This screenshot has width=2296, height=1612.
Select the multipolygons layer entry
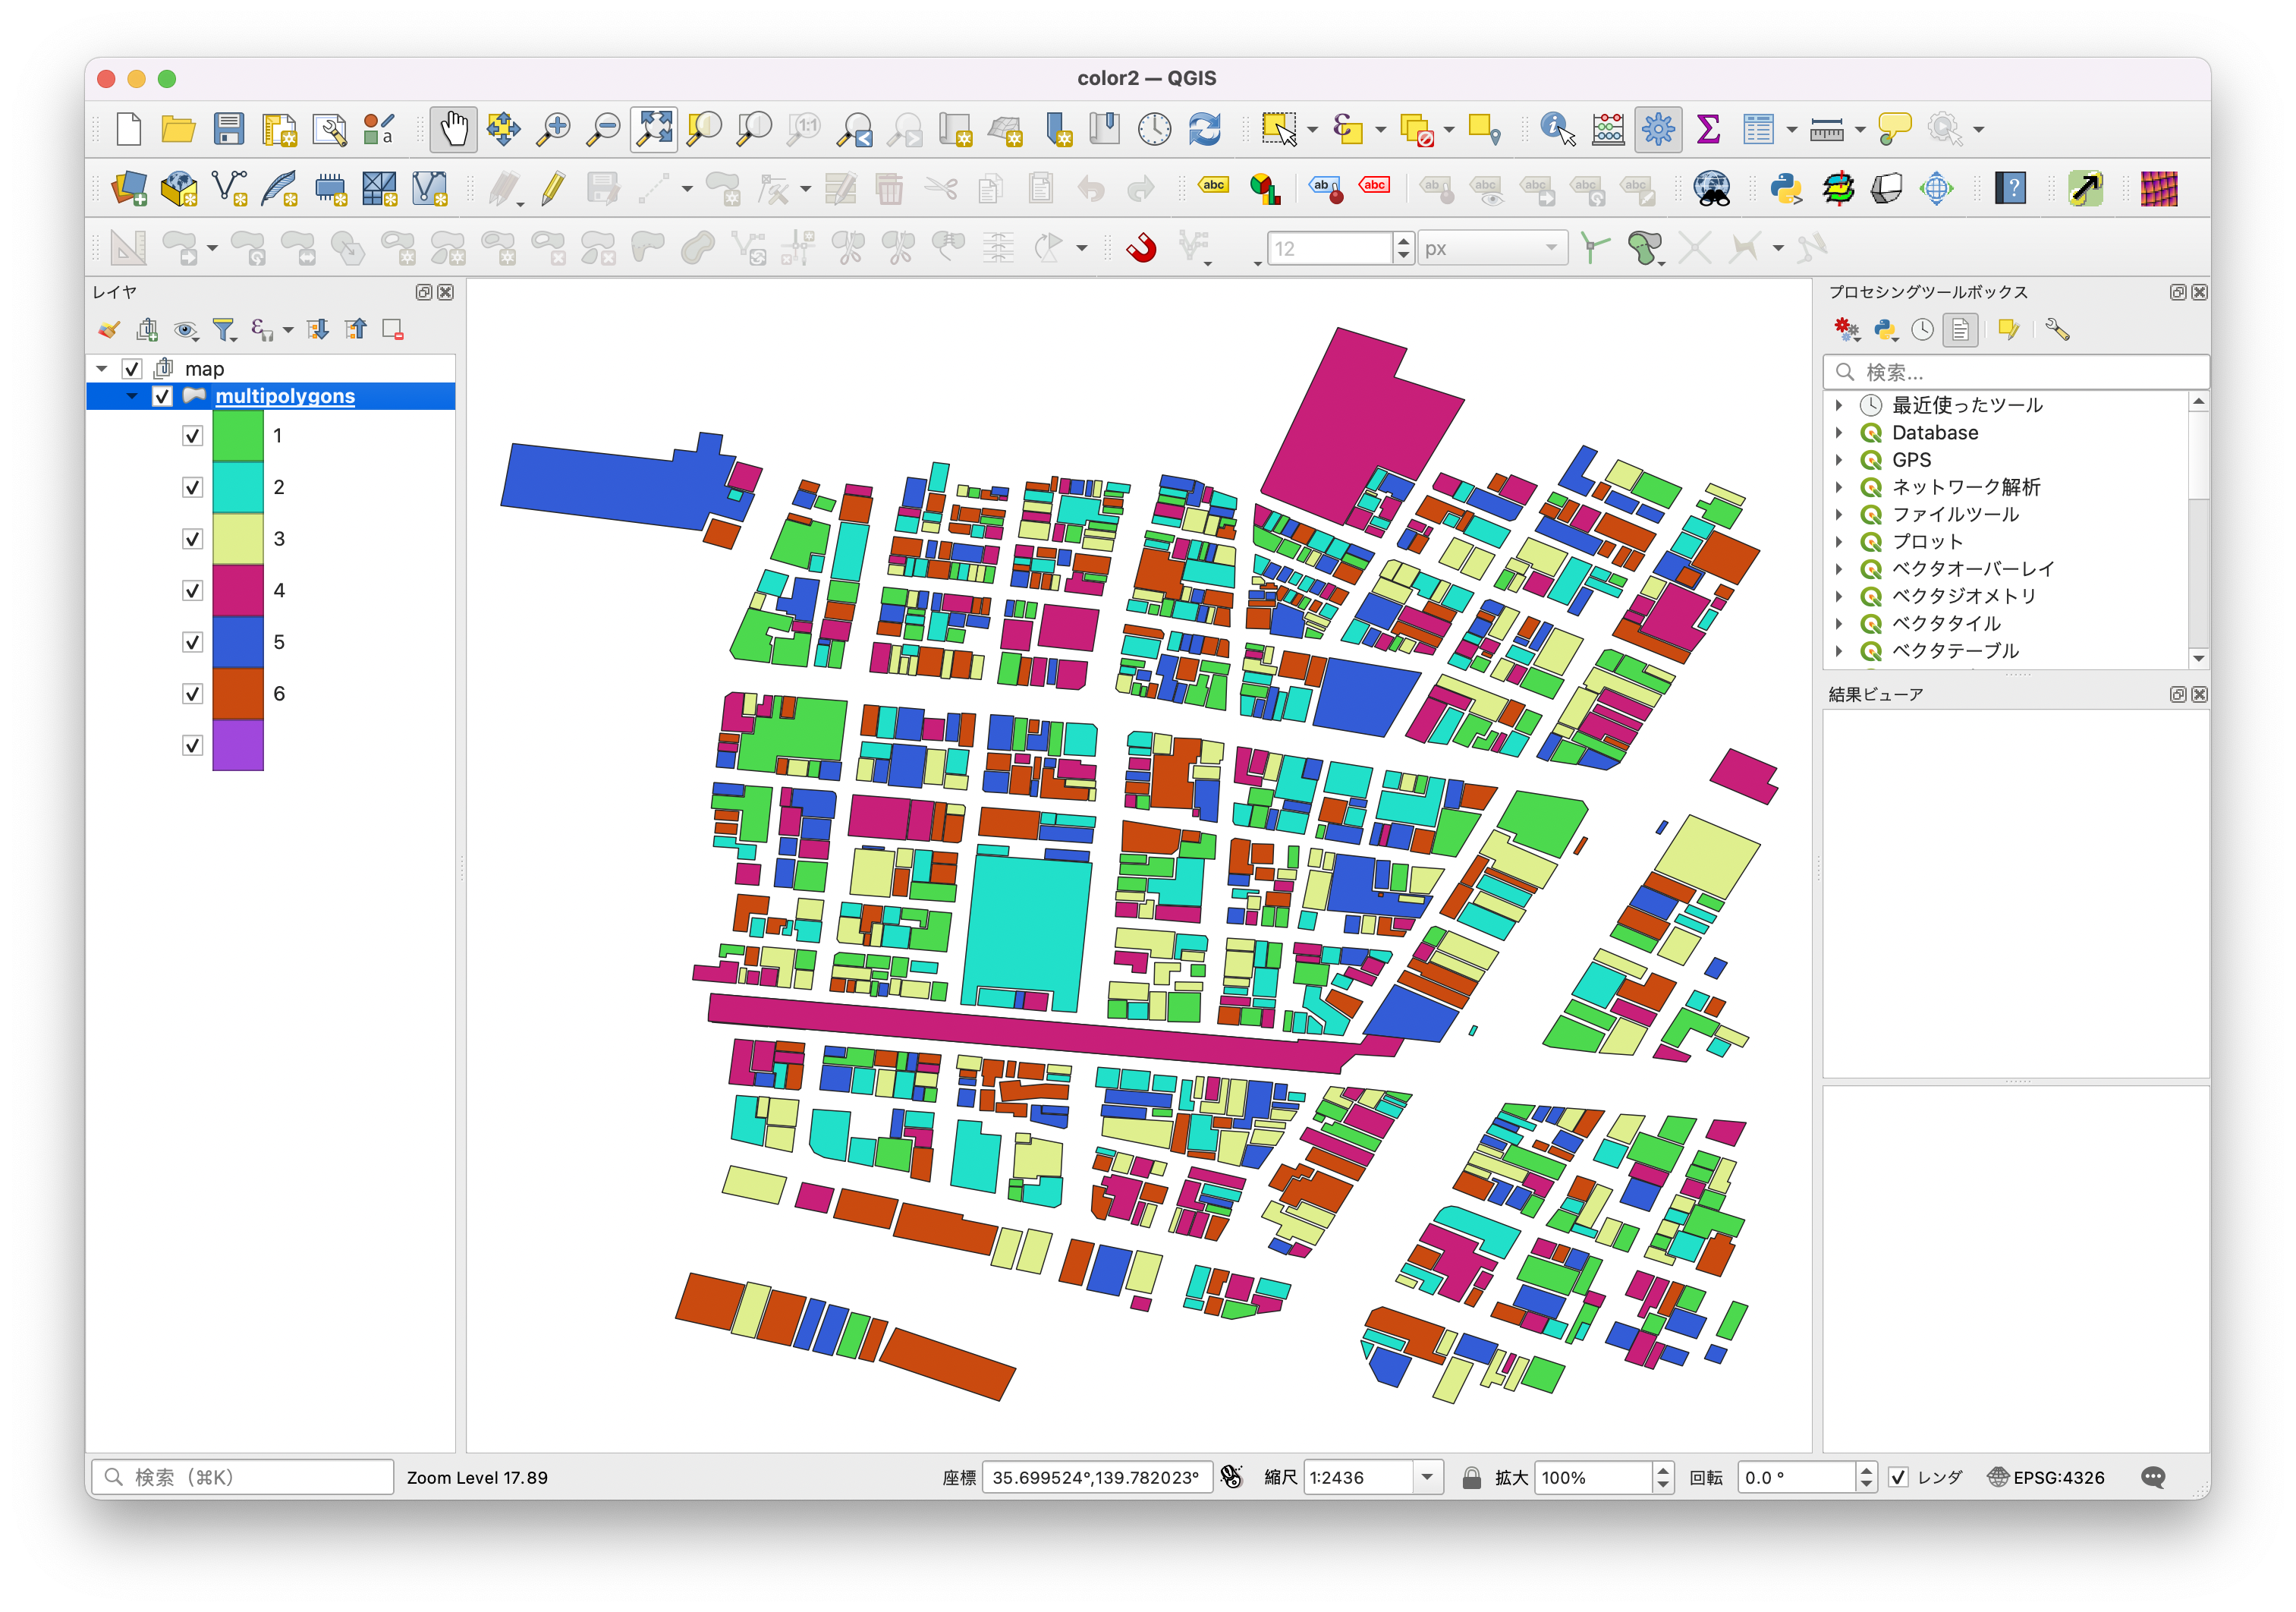(x=285, y=396)
